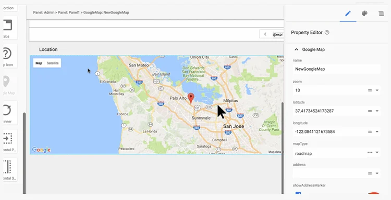Open the pencil Property Editor tab
Screen dimensions: 391x200
click(348, 14)
